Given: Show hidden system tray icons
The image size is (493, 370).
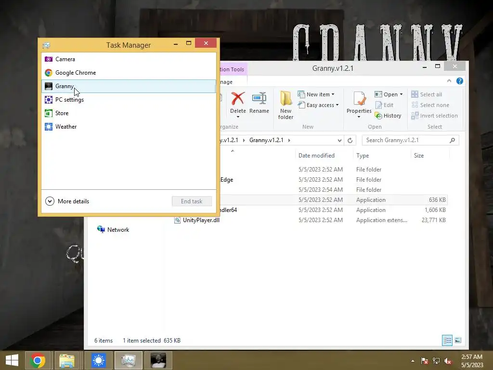Looking at the screenshot, I should (x=413, y=361).
